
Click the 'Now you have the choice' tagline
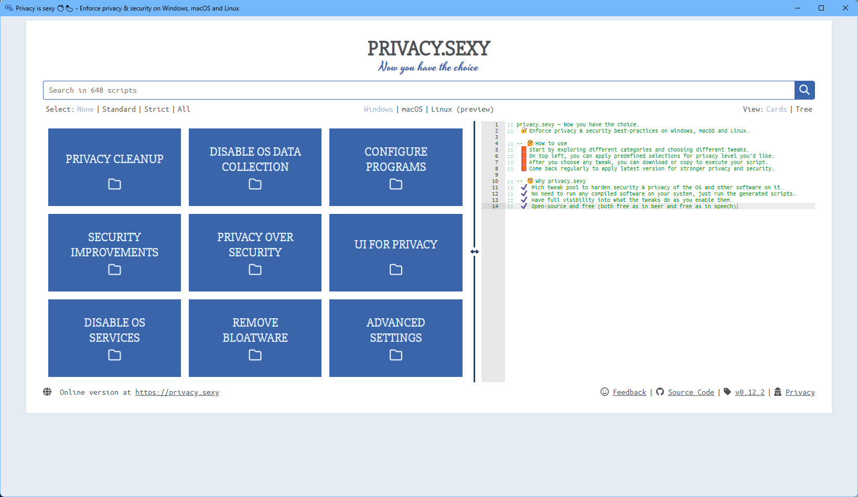428,67
